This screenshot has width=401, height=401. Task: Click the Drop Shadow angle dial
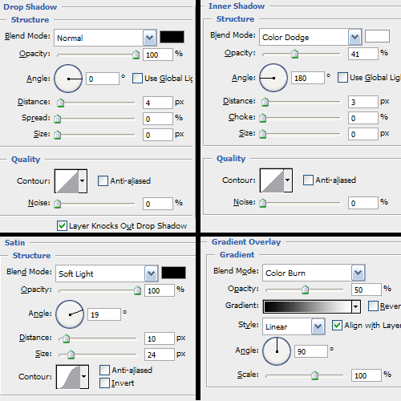pos(68,79)
